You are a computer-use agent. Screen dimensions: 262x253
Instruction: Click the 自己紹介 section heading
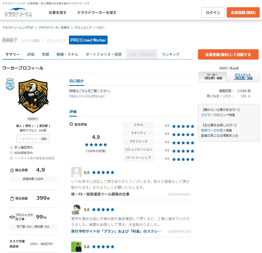click(x=76, y=81)
